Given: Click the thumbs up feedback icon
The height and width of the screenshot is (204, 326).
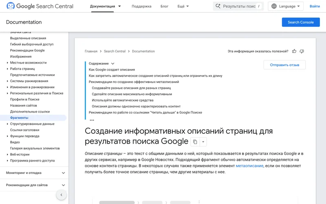Looking at the screenshot, I should pos(294,51).
